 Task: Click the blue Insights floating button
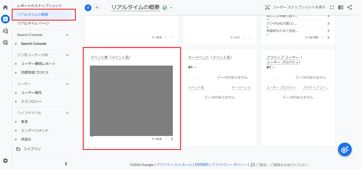coord(345,150)
